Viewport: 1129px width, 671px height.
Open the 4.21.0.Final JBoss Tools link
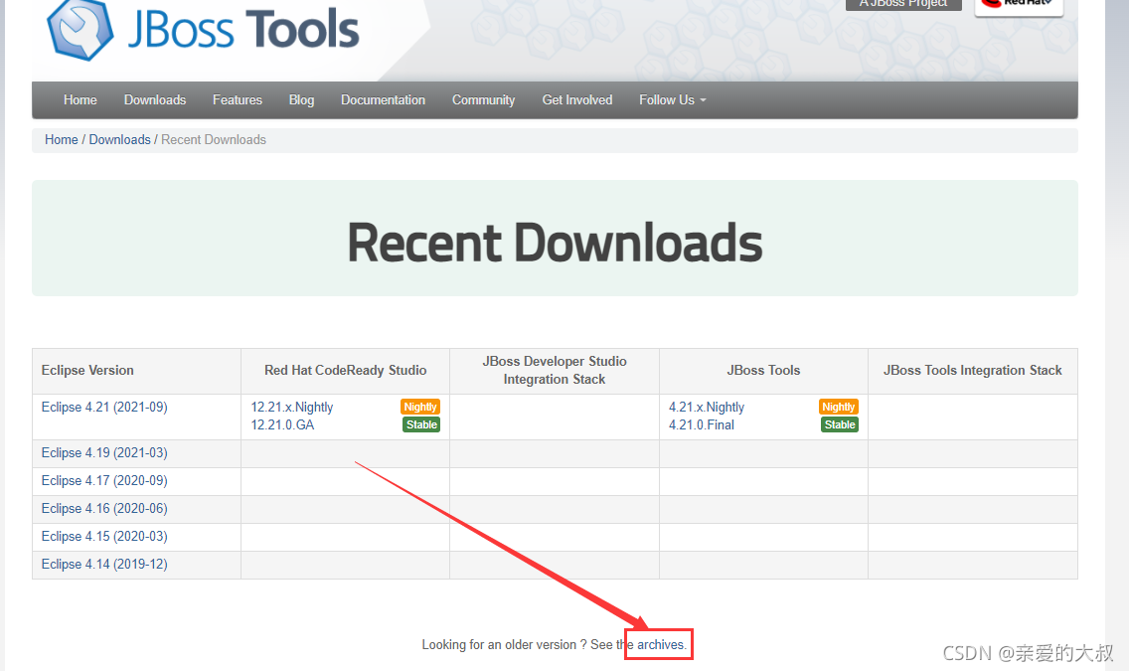702,424
